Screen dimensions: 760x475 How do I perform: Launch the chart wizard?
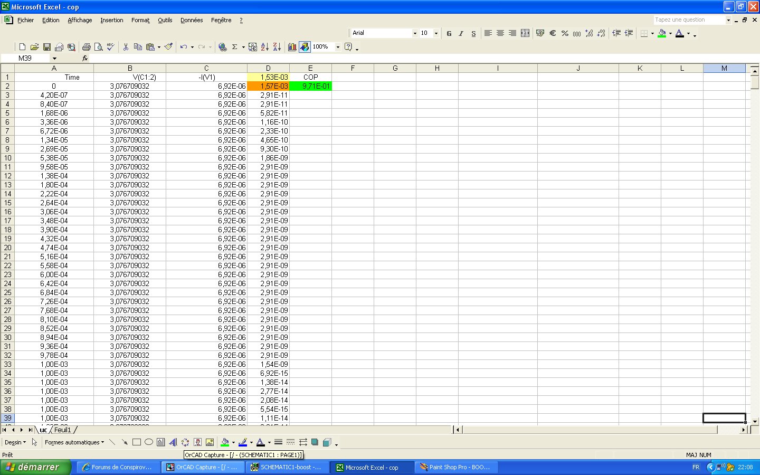point(292,47)
